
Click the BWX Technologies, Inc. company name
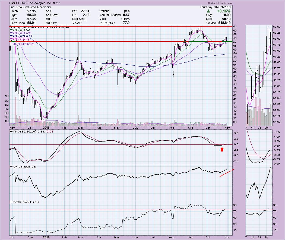[x=36, y=3]
